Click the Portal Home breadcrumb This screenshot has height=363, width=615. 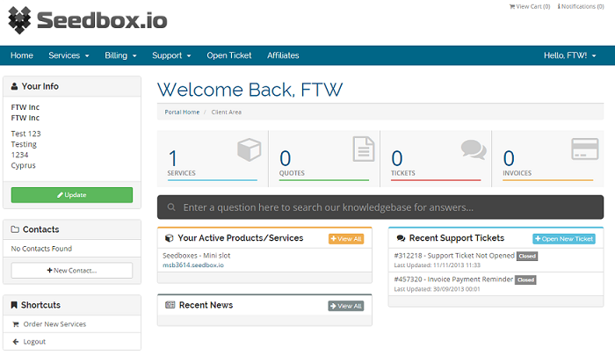(x=182, y=112)
